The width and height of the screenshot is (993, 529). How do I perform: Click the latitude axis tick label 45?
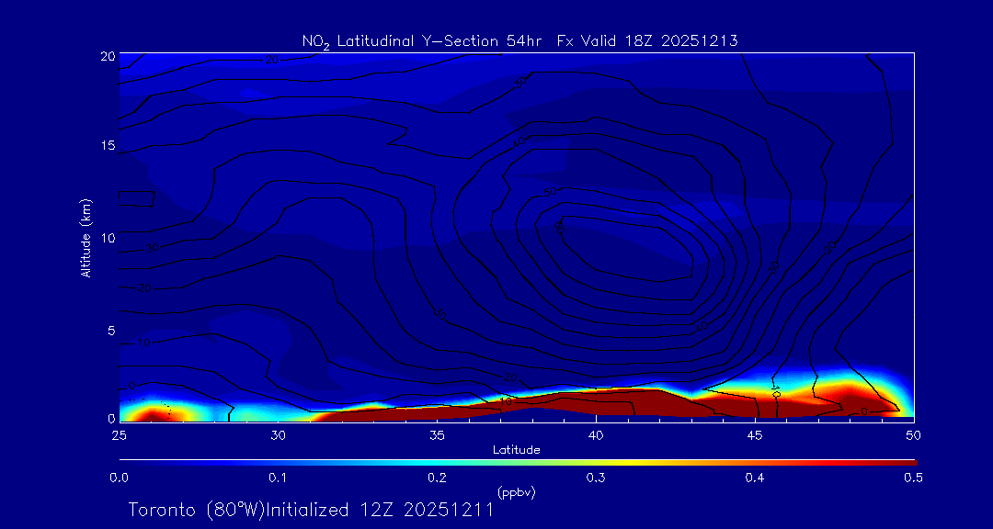755,435
